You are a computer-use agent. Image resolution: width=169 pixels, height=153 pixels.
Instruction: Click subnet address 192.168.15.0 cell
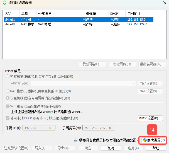(136, 20)
